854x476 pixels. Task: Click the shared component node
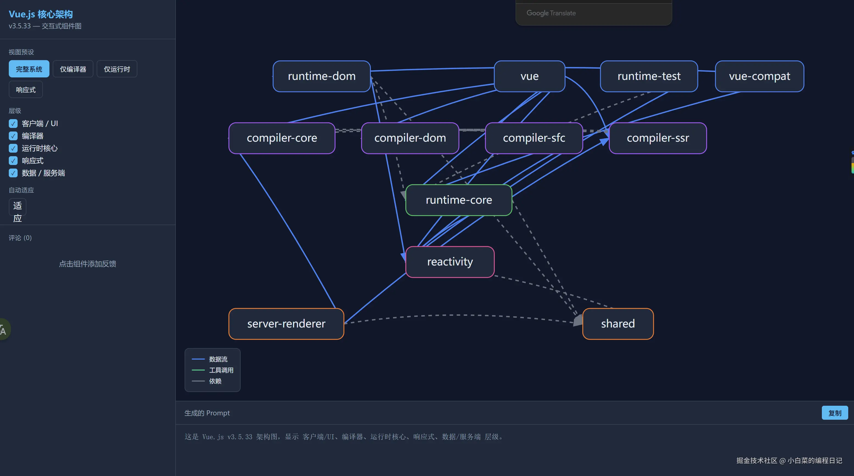point(617,324)
